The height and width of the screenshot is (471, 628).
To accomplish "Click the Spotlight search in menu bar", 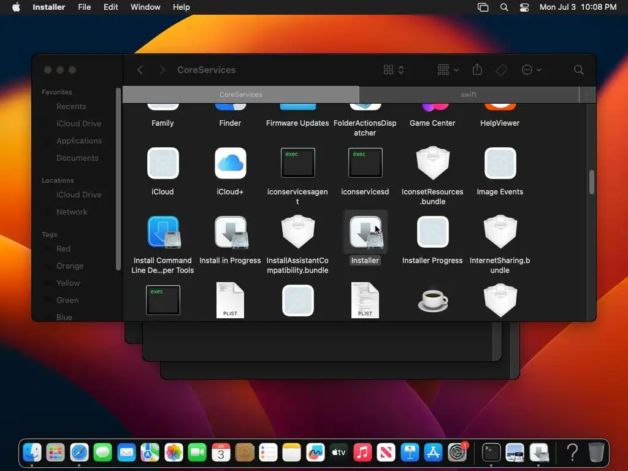I will (x=504, y=7).
